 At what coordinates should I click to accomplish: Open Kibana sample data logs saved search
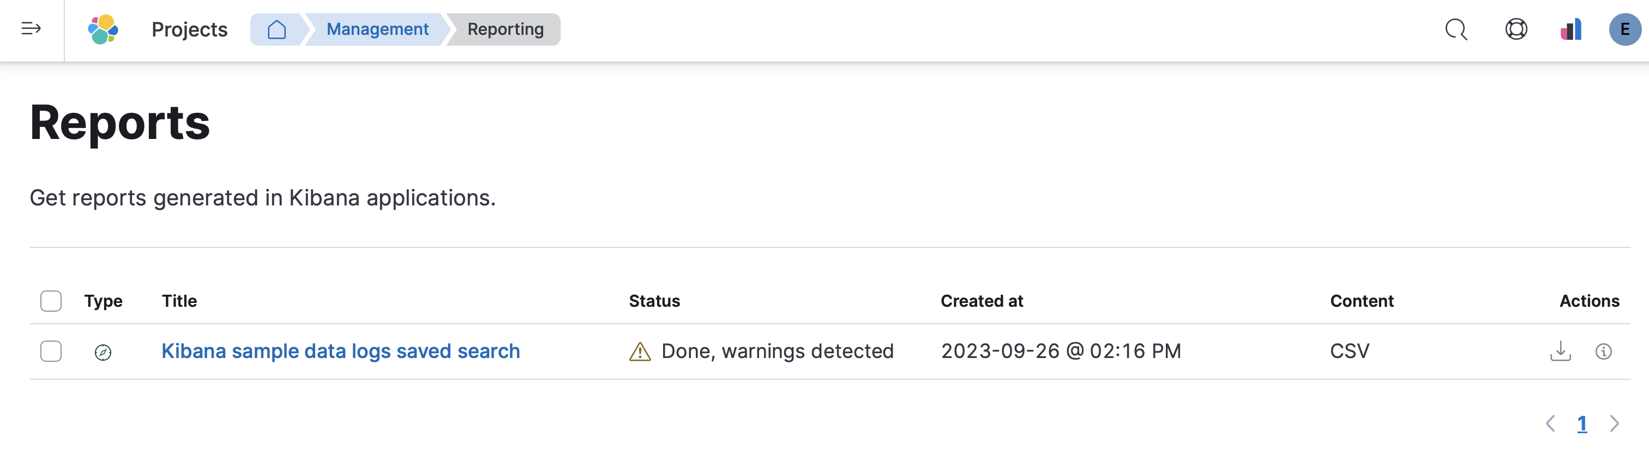340,351
